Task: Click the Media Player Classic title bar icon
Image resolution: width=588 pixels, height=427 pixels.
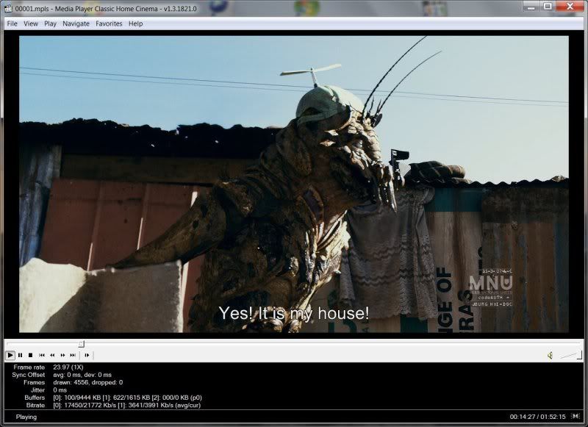Action: pyautogui.click(x=8, y=8)
